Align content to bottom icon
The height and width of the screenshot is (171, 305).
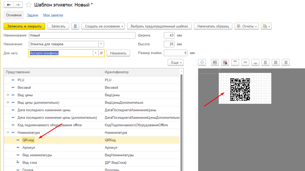pyautogui.click(x=255, y=62)
